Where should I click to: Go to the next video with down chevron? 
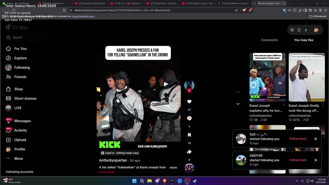pos(238,104)
